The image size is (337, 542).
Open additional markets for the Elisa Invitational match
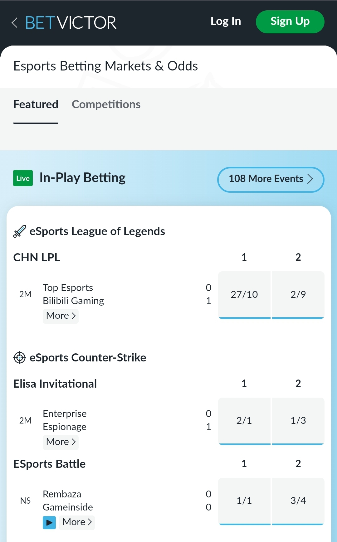pos(60,442)
